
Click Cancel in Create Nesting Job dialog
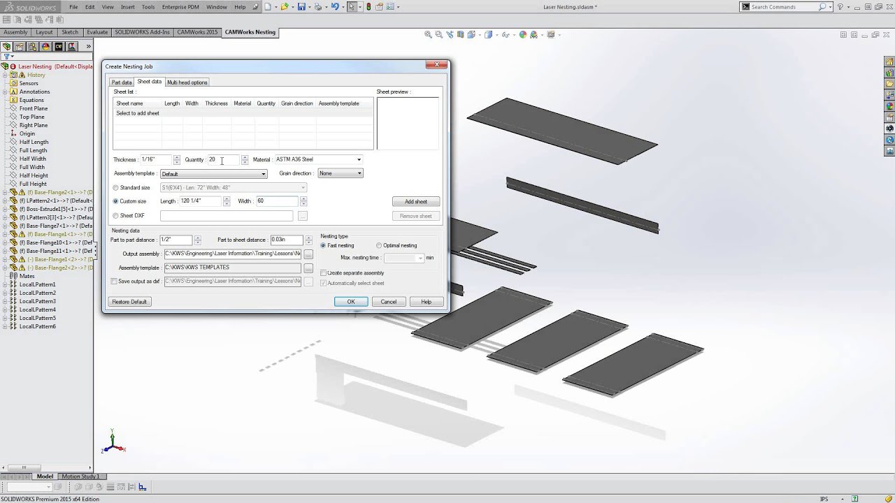coord(389,302)
